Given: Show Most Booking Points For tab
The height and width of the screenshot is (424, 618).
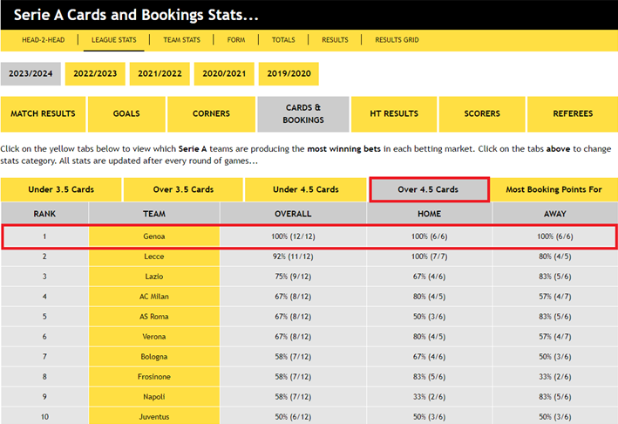Looking at the screenshot, I should tap(553, 189).
